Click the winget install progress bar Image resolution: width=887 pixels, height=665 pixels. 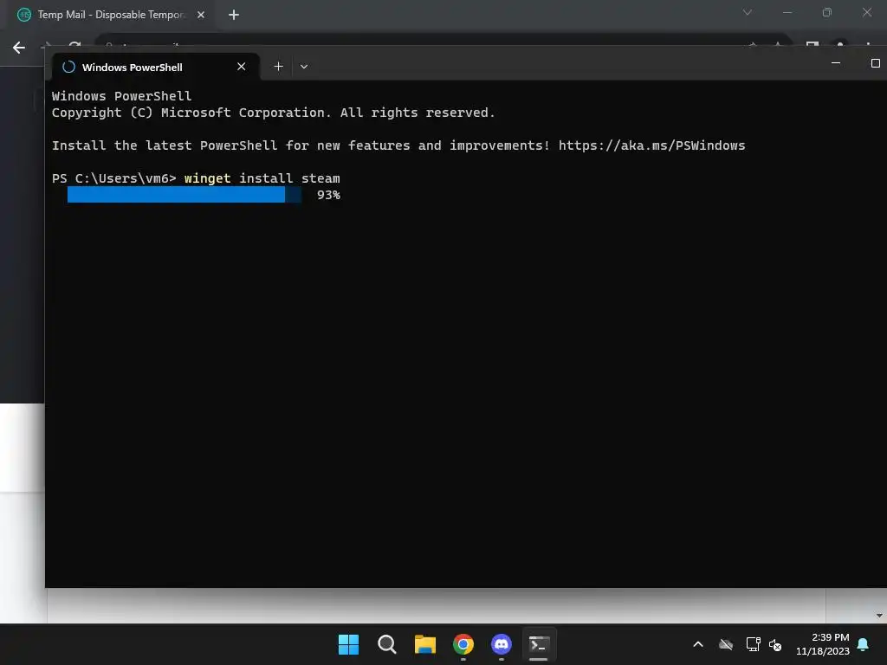point(185,195)
